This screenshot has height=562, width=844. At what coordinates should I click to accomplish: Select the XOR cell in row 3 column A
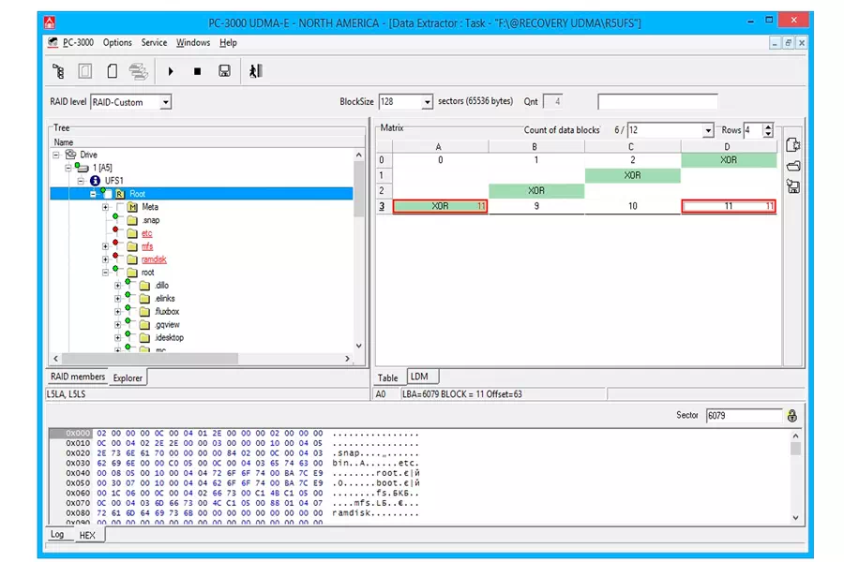pos(441,206)
